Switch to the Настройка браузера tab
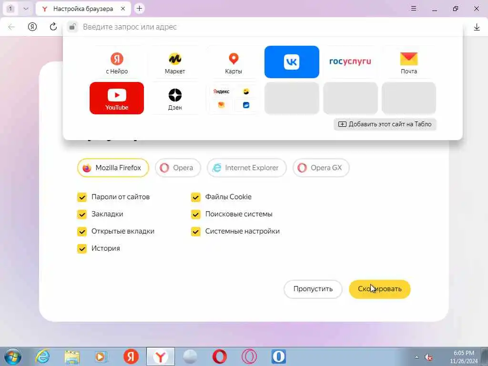Viewport: 488px width, 366px height. [83, 9]
